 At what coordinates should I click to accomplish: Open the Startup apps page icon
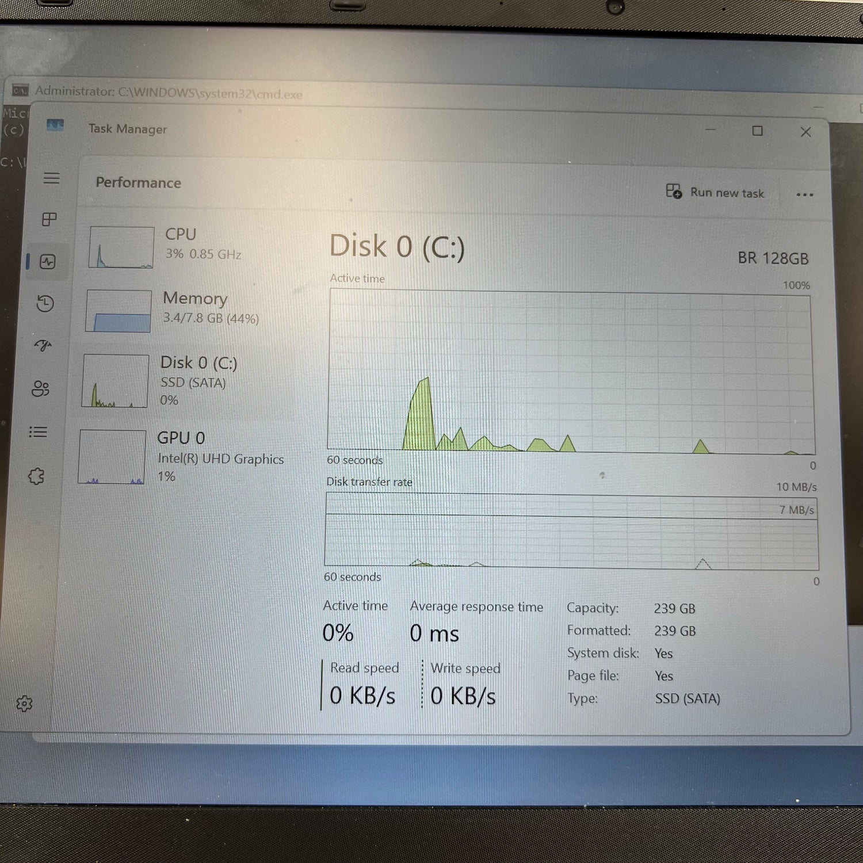(x=43, y=345)
